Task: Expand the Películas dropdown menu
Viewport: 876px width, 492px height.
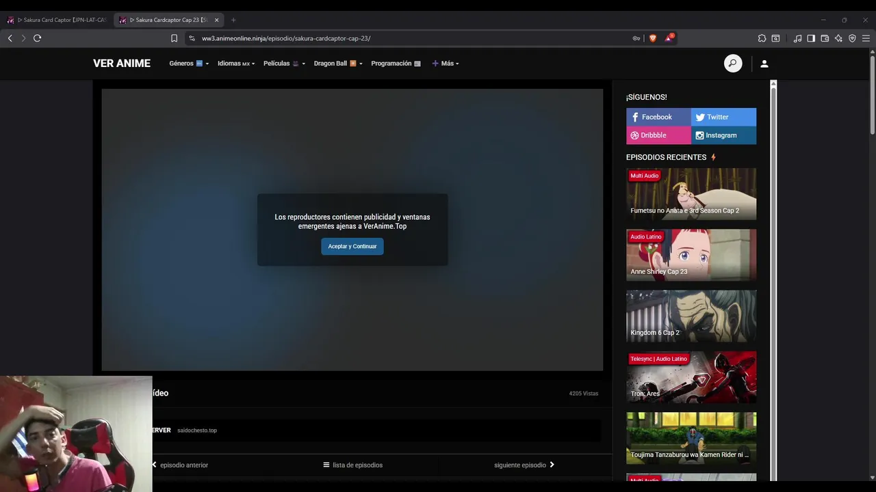Action: point(284,64)
